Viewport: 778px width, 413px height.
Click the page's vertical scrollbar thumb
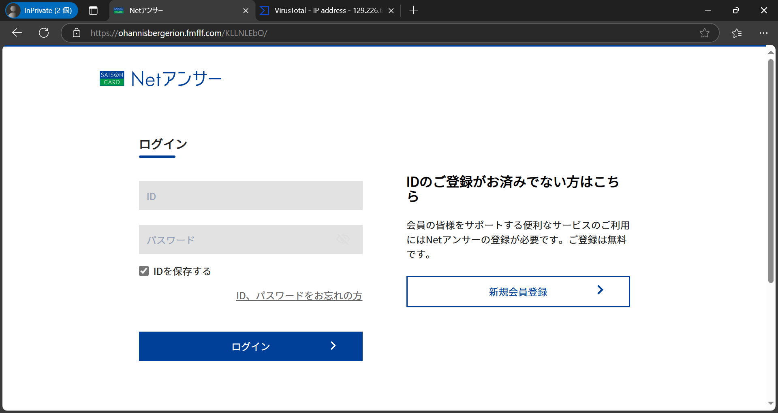(x=771, y=171)
